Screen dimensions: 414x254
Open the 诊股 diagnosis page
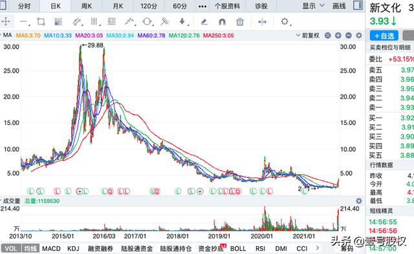tap(261, 6)
